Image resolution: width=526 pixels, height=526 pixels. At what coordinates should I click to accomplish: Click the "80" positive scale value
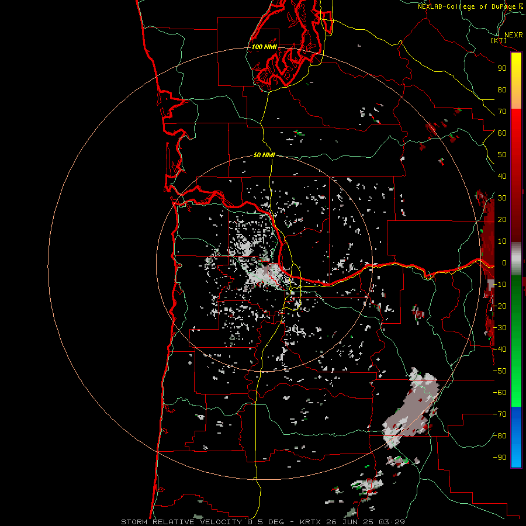click(502, 90)
